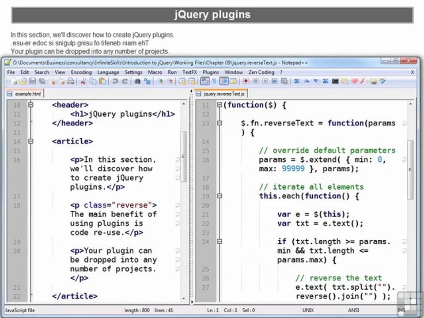Collapse the this.each fold marker on line 19

(x=220, y=196)
